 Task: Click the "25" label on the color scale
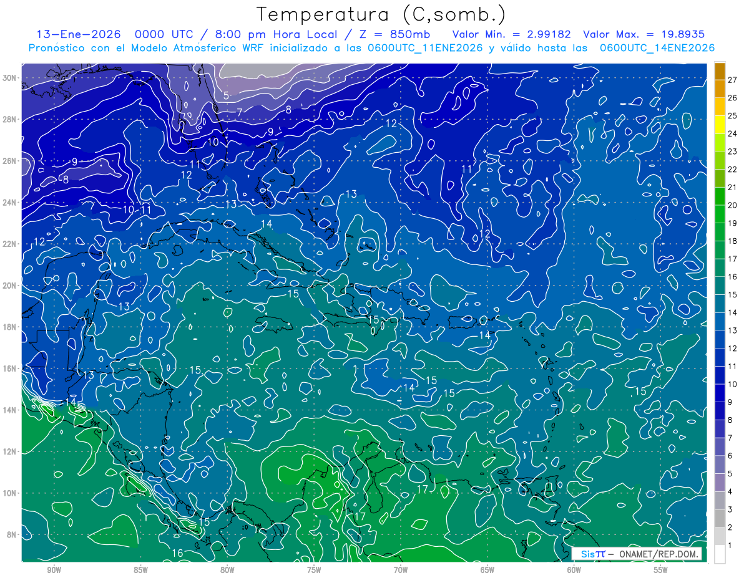click(733, 115)
